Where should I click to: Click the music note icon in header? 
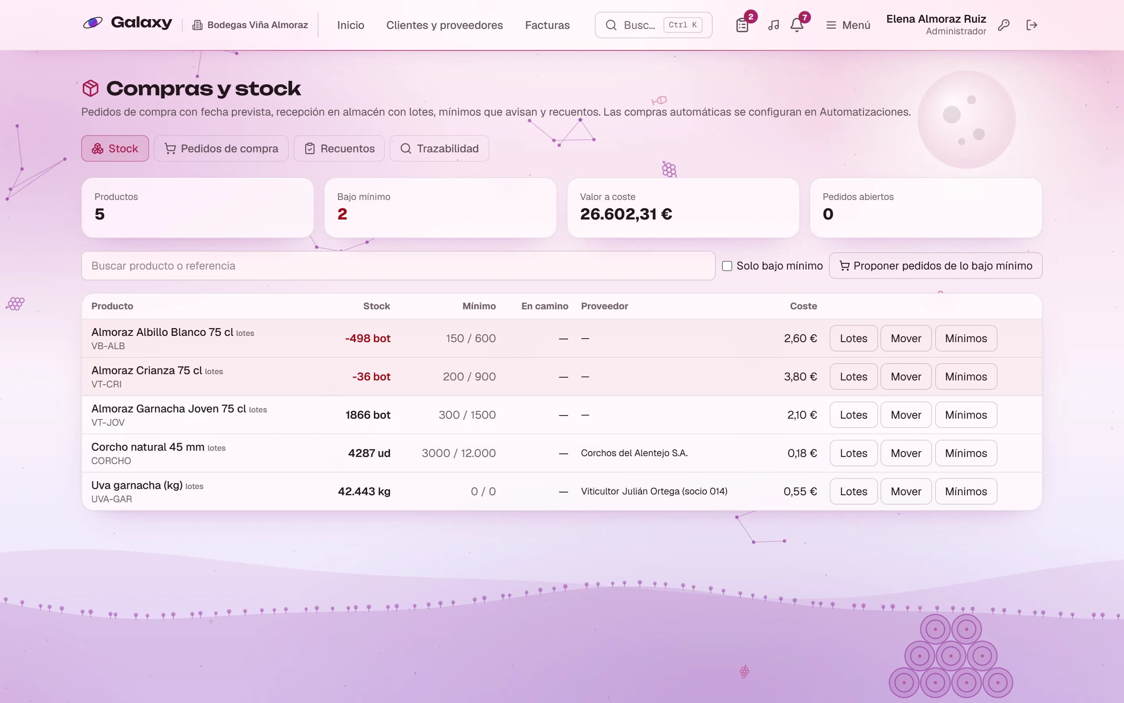coord(773,25)
